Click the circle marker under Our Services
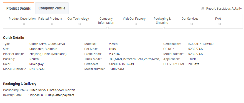This screenshot has width=244, height=103. coord(192,24)
